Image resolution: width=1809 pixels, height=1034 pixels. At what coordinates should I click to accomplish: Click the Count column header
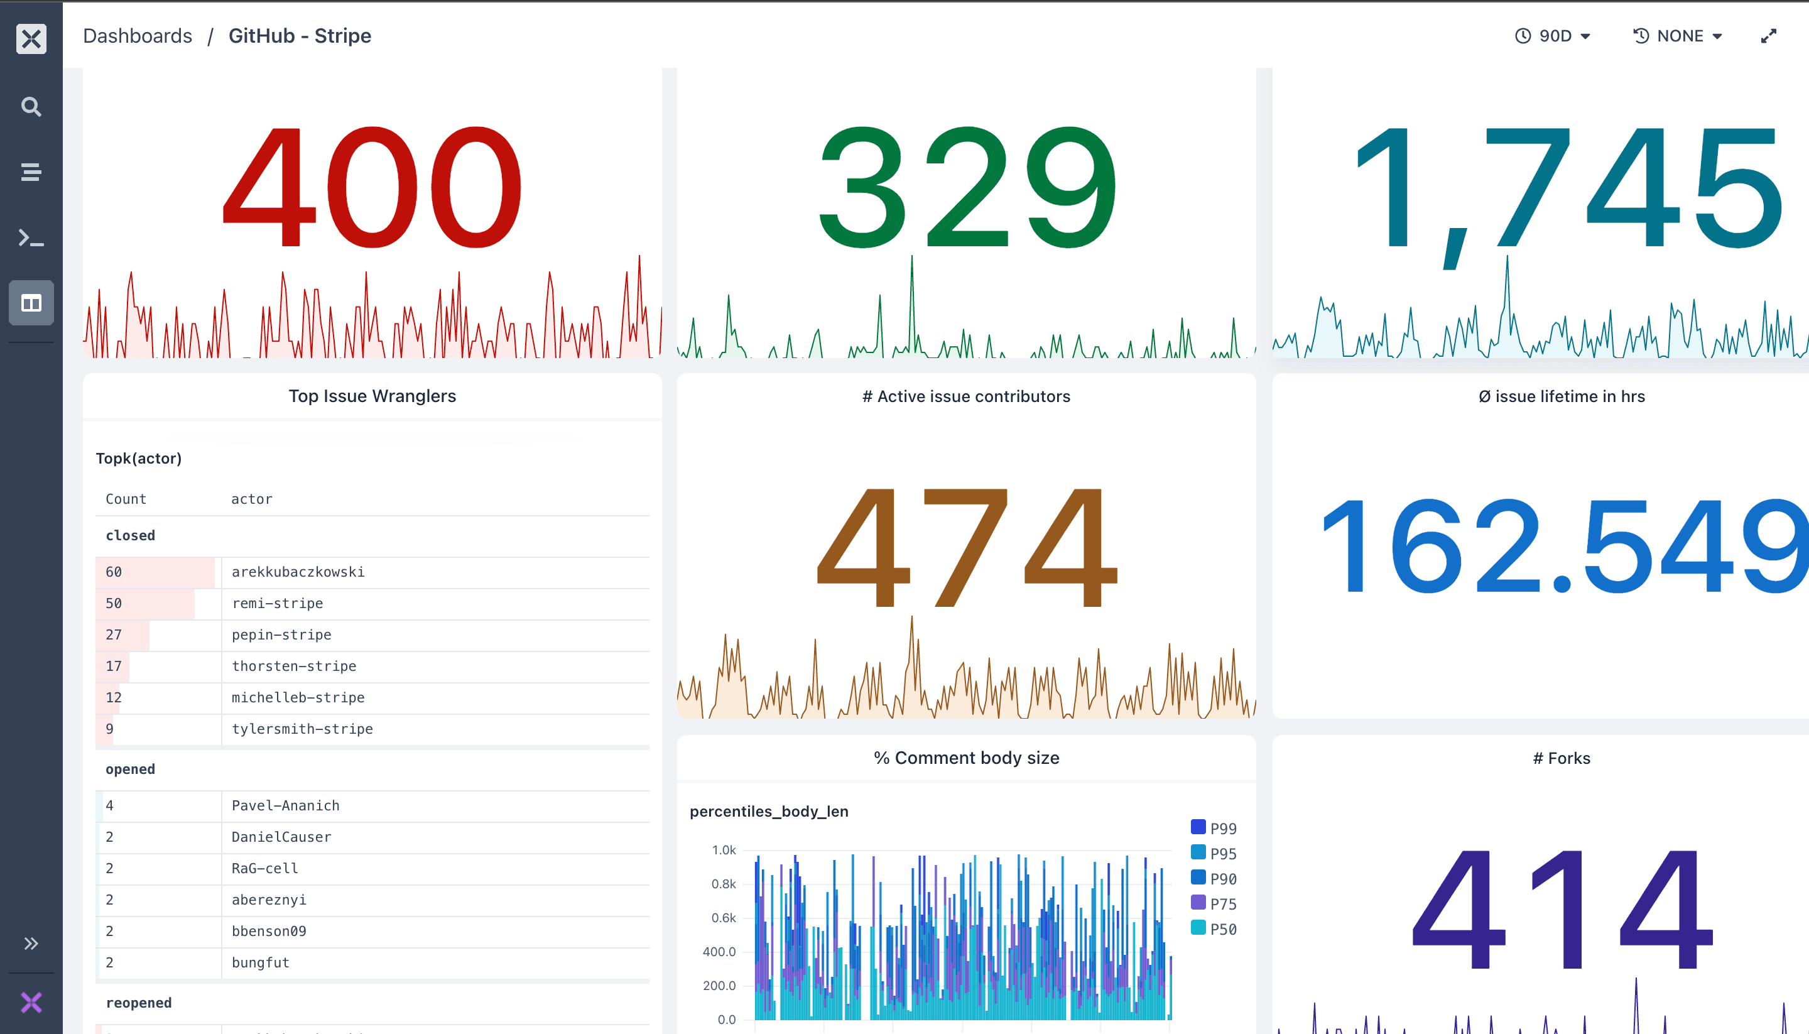pyautogui.click(x=126, y=499)
